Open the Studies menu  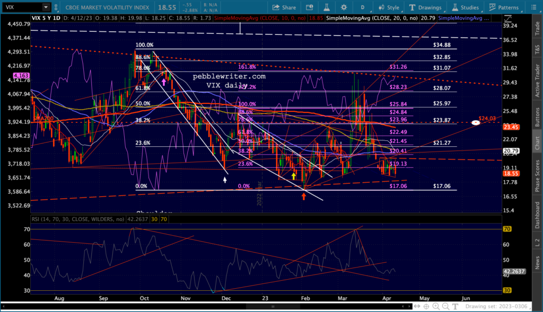(466, 7)
